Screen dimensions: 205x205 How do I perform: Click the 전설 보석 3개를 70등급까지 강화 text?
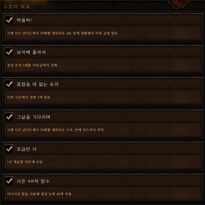click(x=32, y=65)
